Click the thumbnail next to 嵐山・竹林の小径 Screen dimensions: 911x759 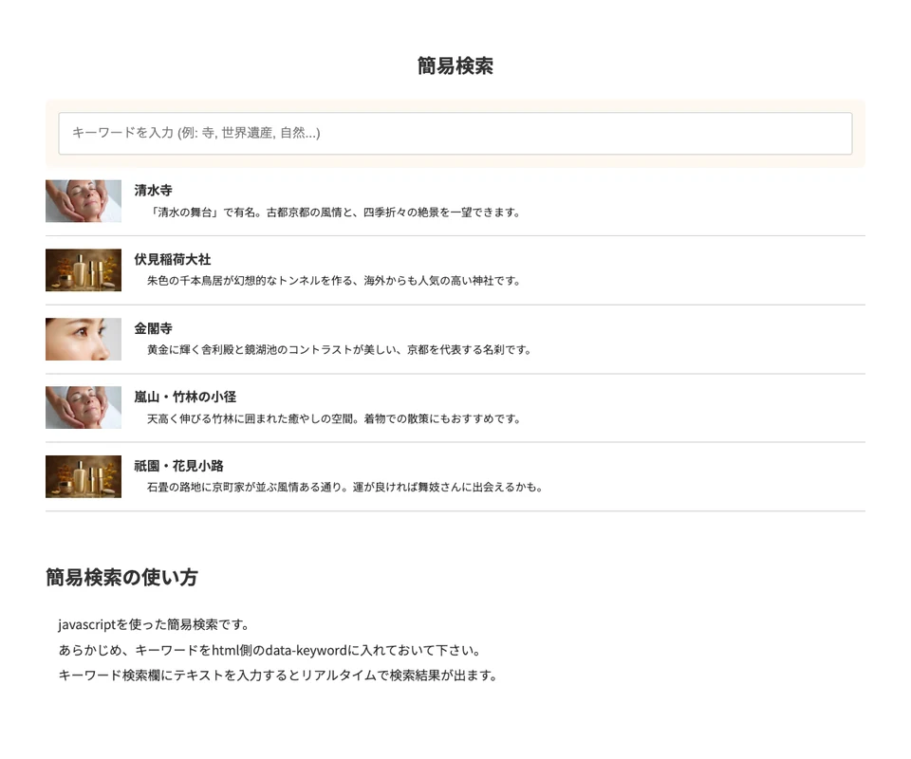pos(84,408)
